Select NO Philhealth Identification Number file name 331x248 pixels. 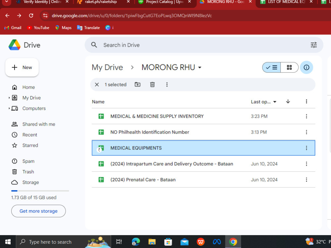150,132
